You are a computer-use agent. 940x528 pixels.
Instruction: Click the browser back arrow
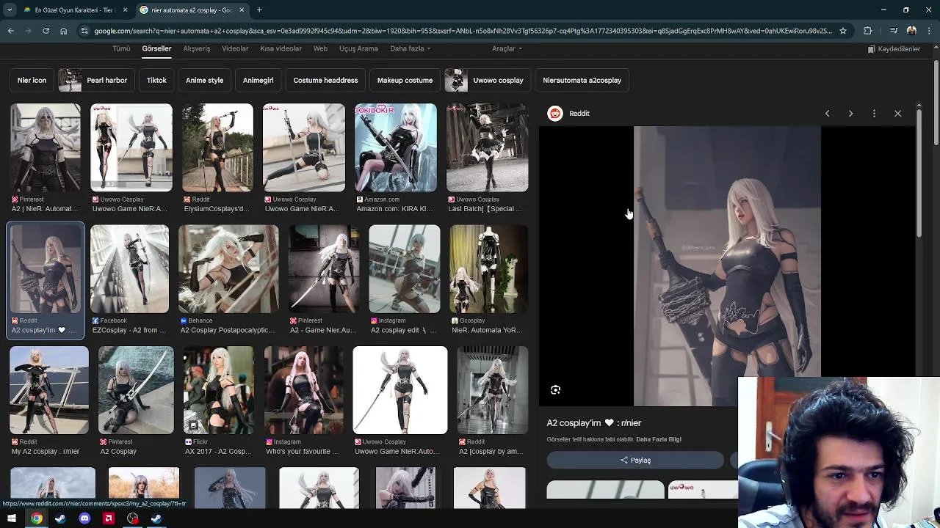pos(10,31)
